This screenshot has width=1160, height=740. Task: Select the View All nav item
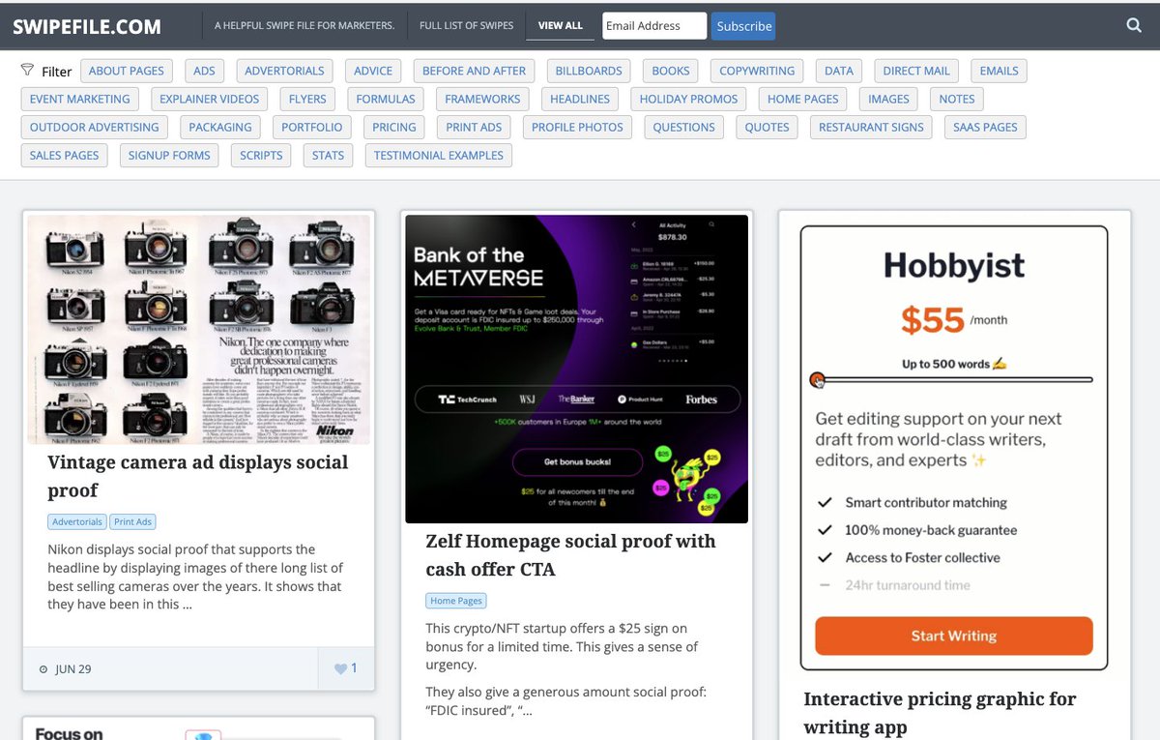click(561, 25)
